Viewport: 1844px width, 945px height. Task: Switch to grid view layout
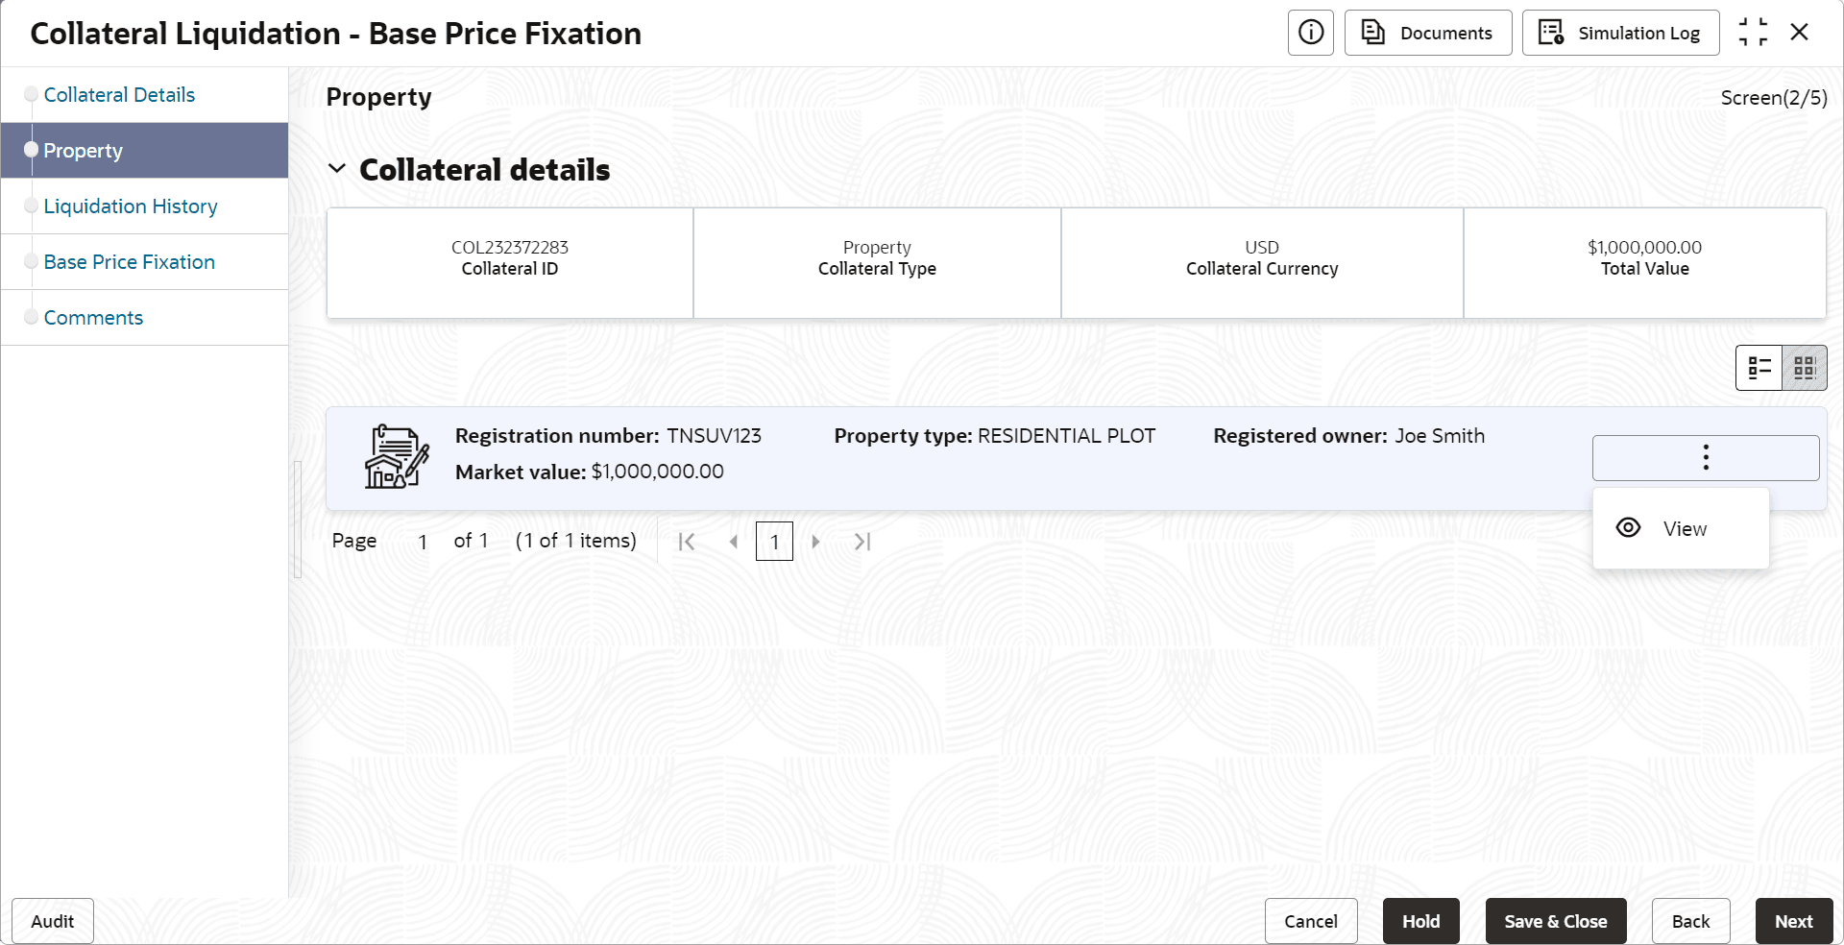1804,368
